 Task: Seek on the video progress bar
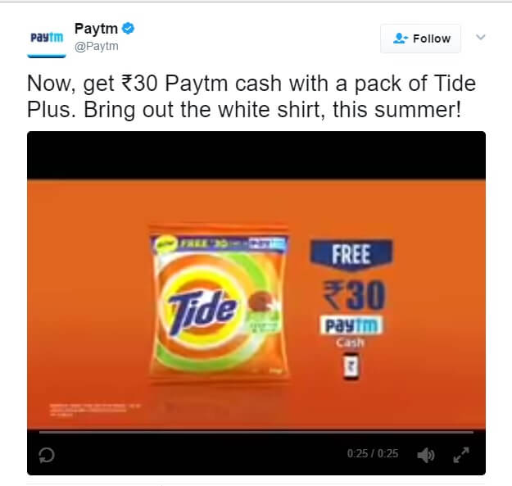(x=256, y=432)
